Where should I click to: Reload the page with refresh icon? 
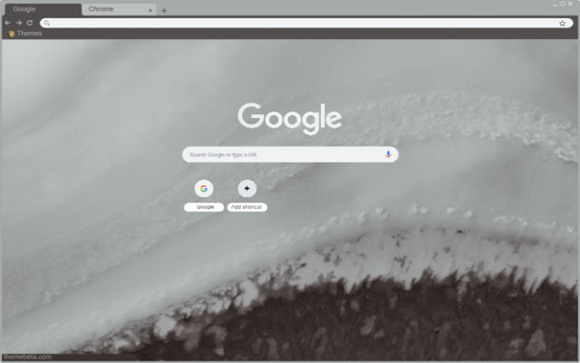coord(30,23)
